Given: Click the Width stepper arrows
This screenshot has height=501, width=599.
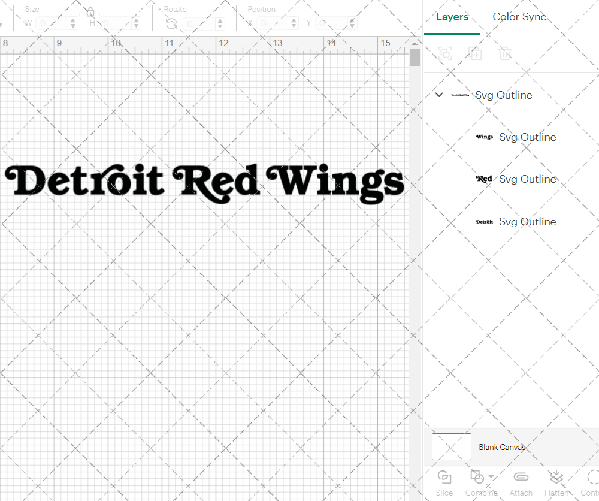Looking at the screenshot, I should tap(73, 23).
